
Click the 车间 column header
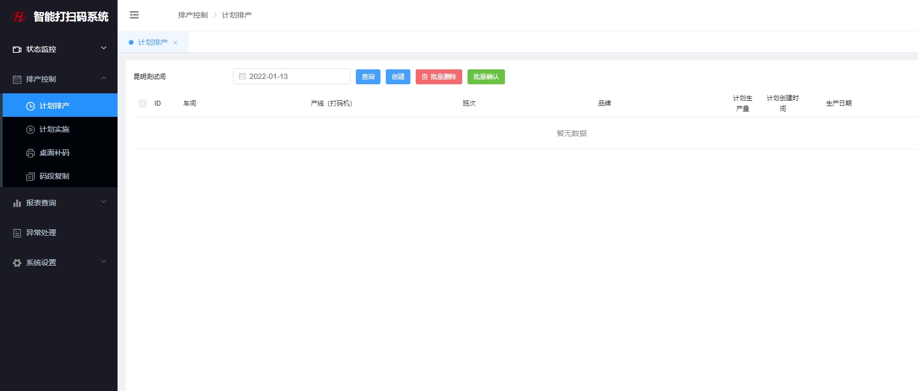190,103
